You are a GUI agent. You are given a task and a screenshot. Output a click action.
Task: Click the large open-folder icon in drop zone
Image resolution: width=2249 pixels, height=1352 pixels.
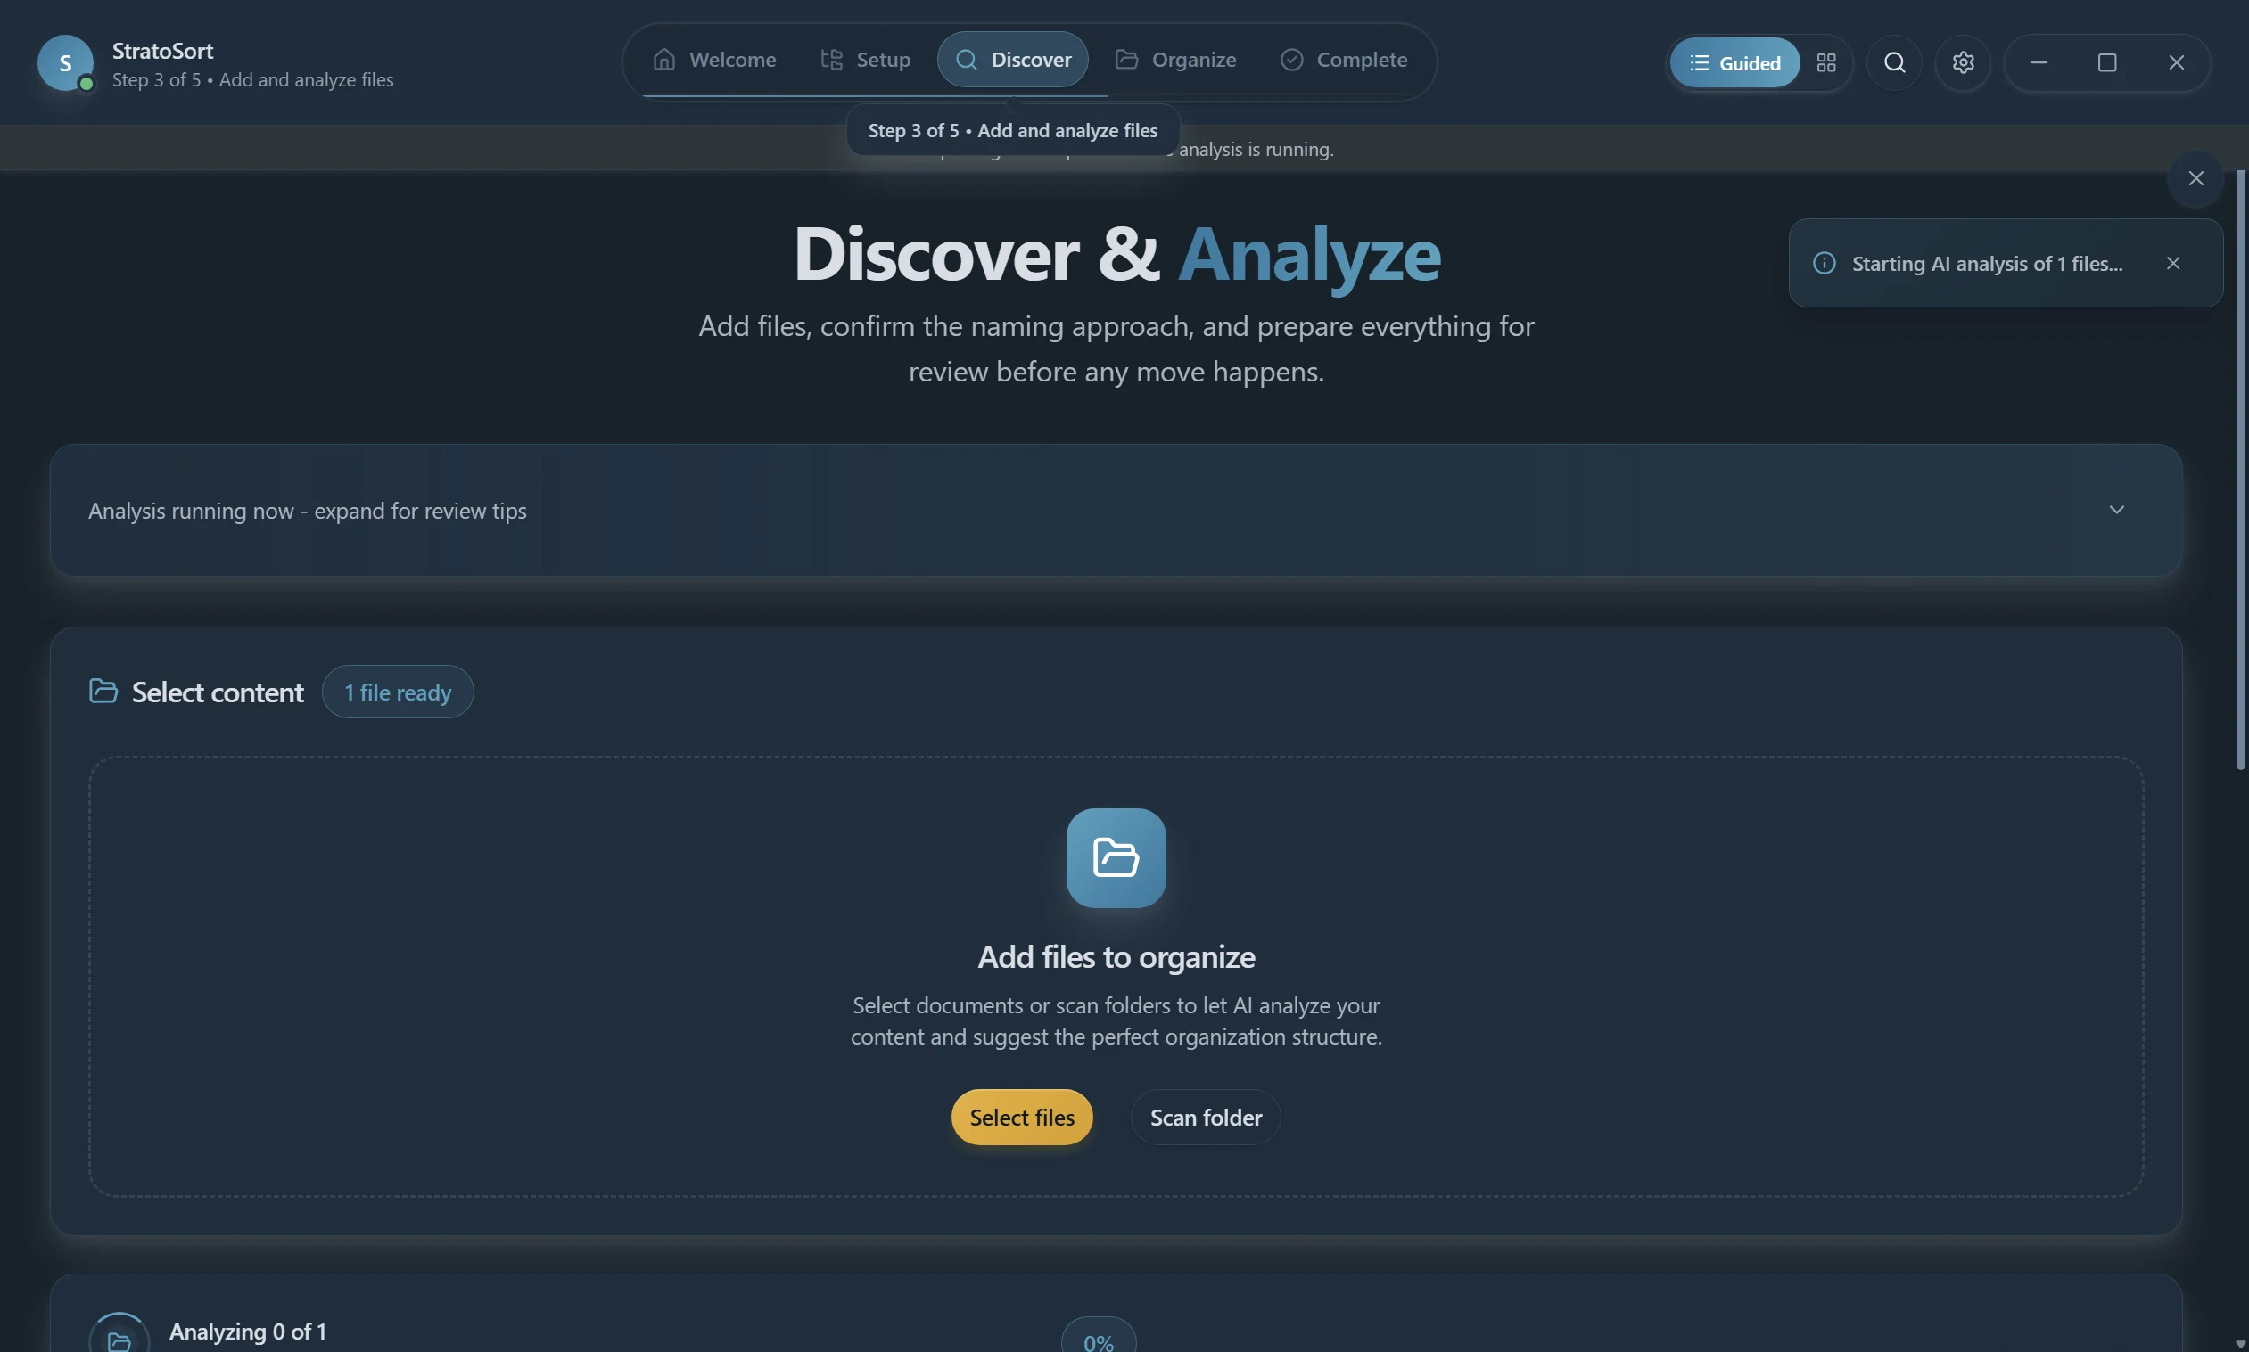point(1116,858)
